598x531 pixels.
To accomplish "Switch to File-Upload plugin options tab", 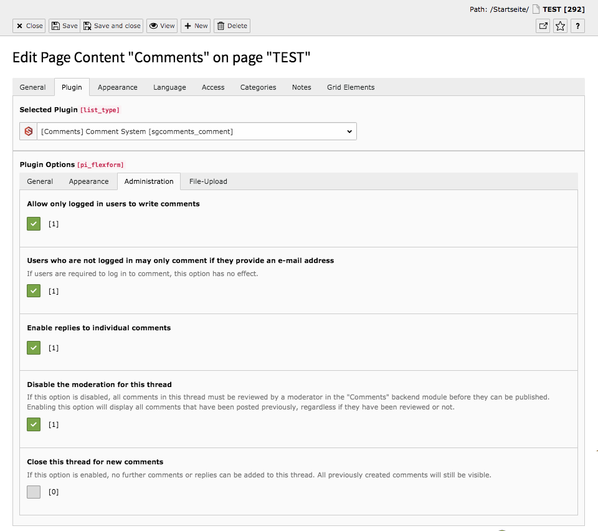I will [x=208, y=181].
